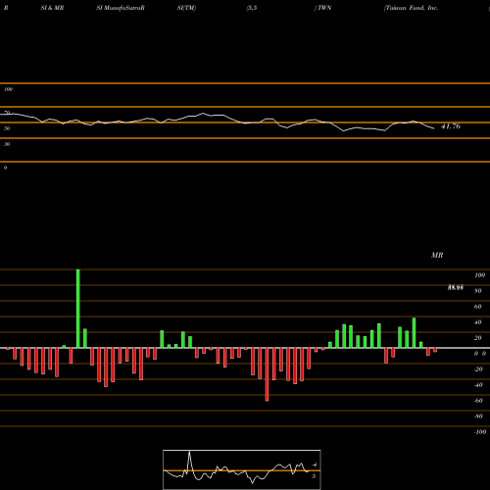Click the white spike in the mini chart
Image resolution: width=490 pixels, height=490 pixels.
click(189, 461)
